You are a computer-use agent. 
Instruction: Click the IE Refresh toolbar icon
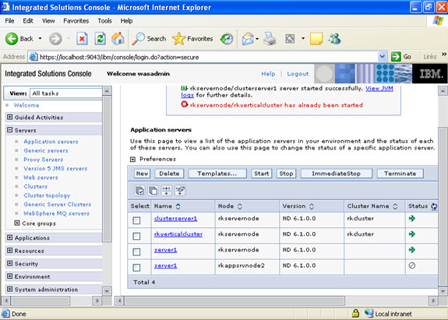pos(100,38)
